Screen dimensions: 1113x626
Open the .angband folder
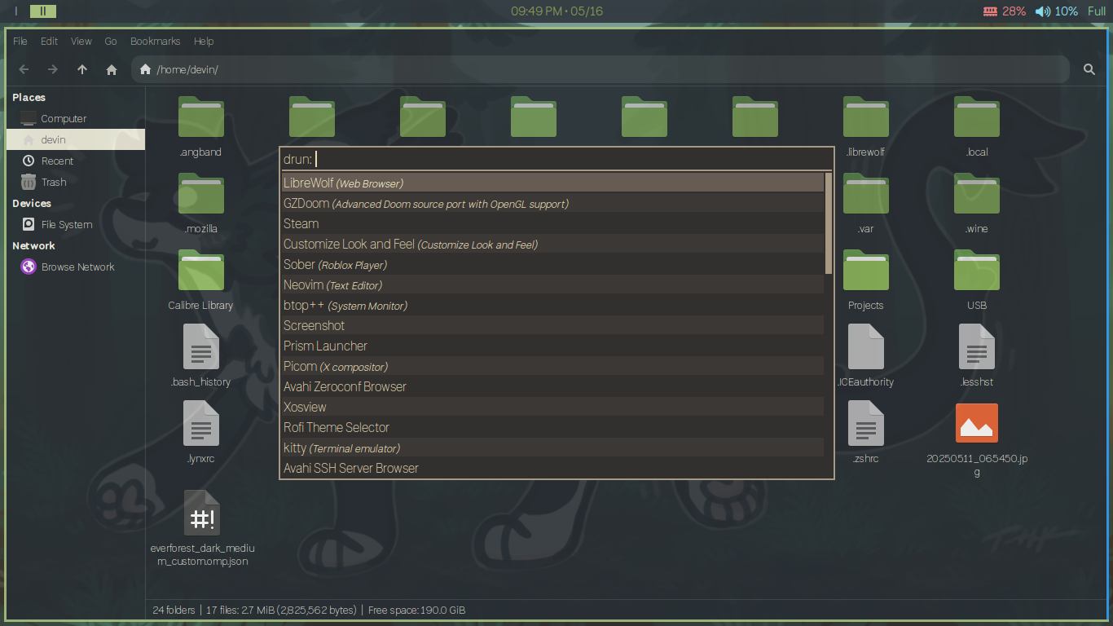click(200, 119)
